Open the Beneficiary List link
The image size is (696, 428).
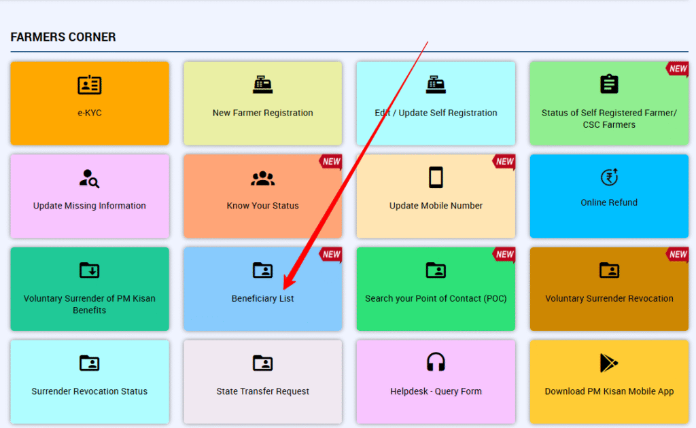coord(262,298)
